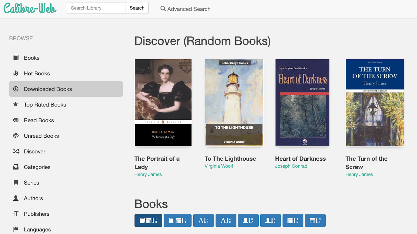Open the Joseph Conrad author link
Image resolution: width=417 pixels, height=234 pixels.
click(x=291, y=166)
